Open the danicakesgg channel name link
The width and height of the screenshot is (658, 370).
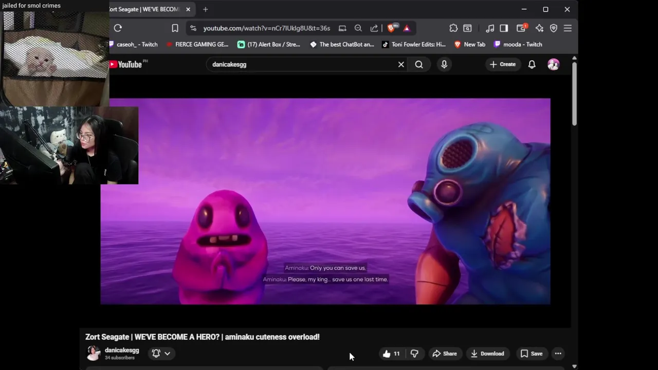pyautogui.click(x=122, y=350)
